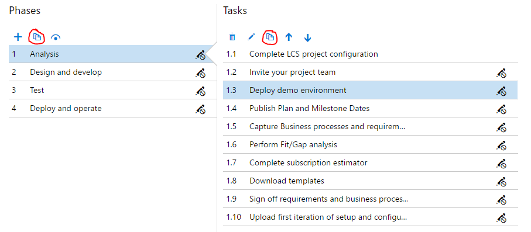Select task Invite your project team
531x232 pixels.
point(371,72)
